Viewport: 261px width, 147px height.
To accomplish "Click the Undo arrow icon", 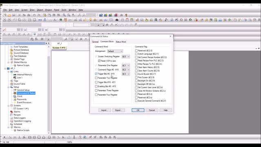I will click(34, 15).
